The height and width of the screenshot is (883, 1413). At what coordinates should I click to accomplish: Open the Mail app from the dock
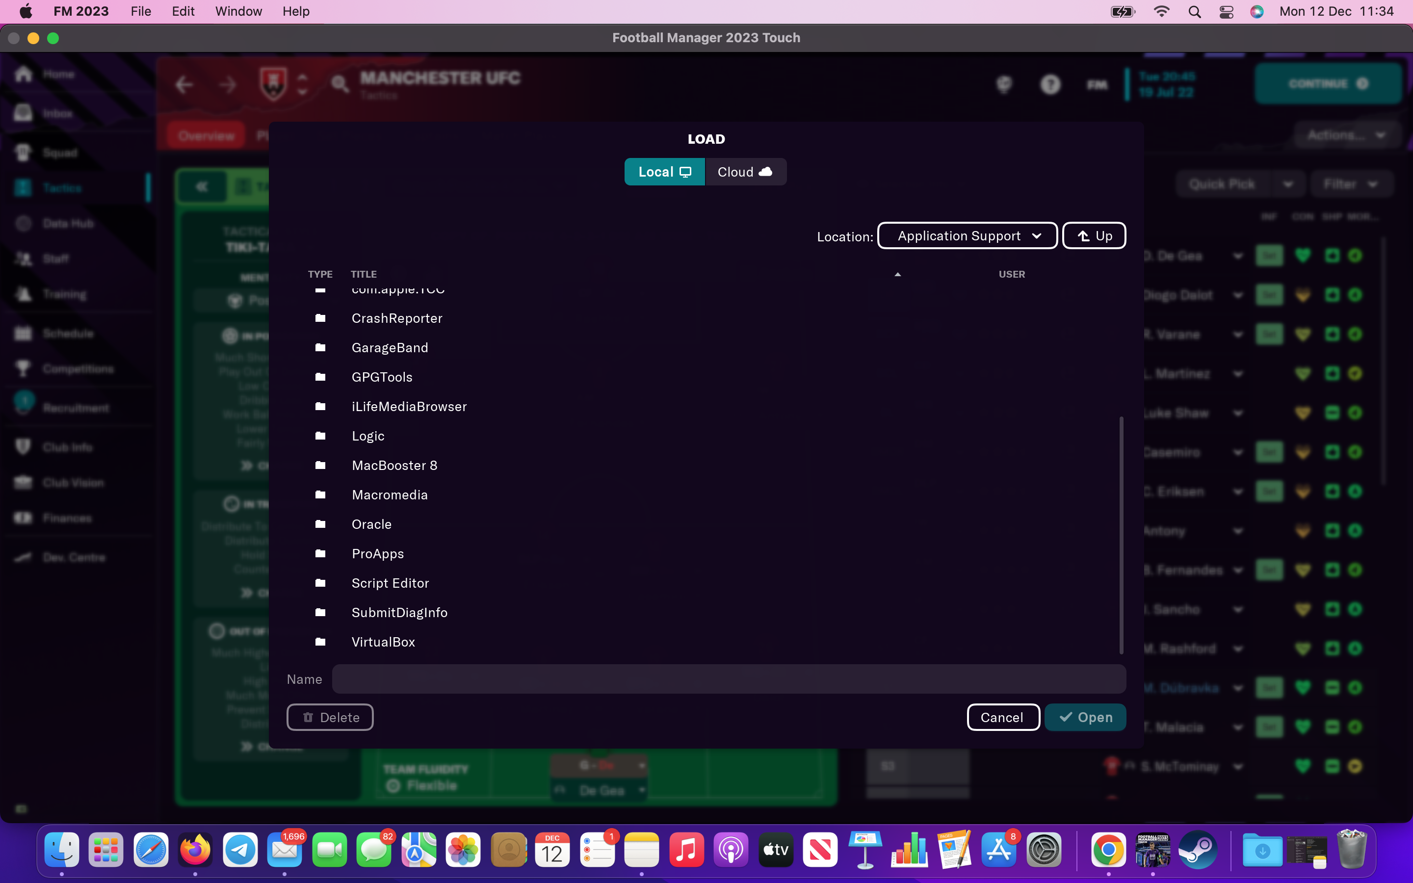tap(285, 850)
